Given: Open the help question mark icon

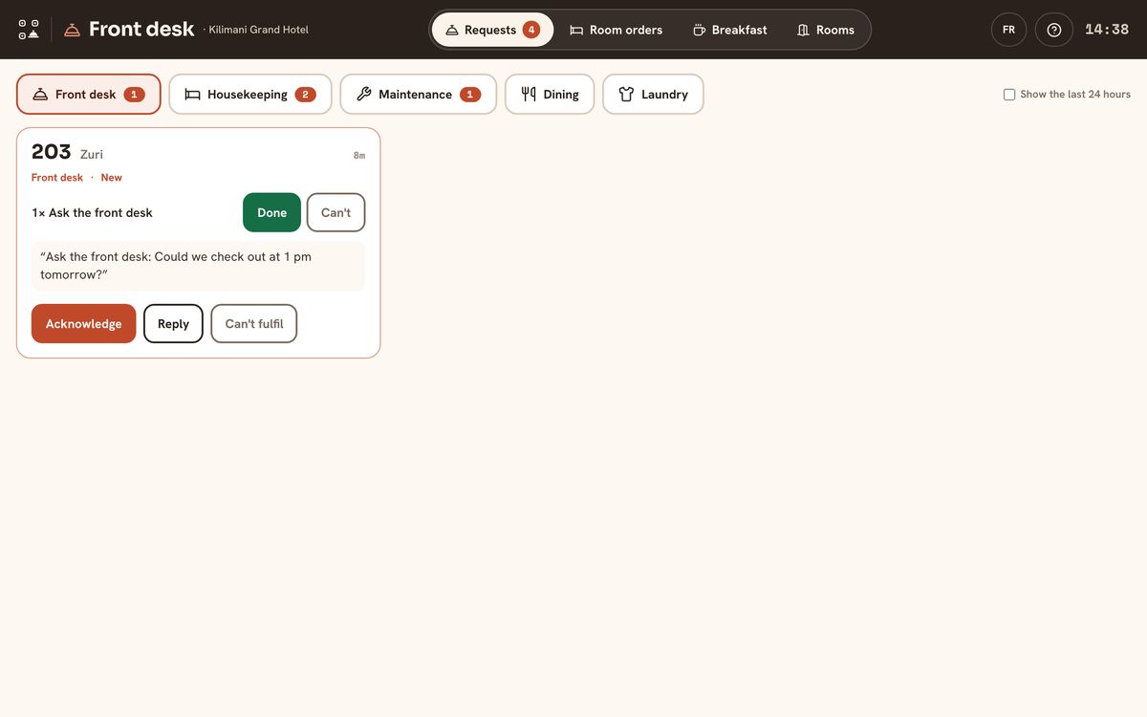Looking at the screenshot, I should [1054, 30].
